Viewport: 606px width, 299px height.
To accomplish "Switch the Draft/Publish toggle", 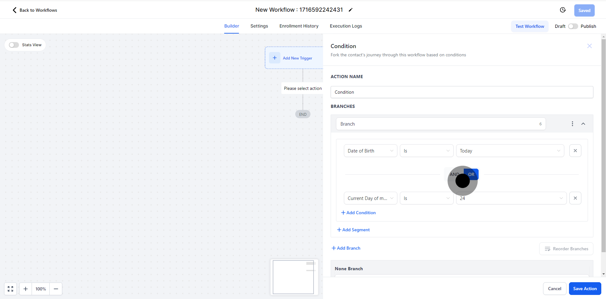I will [573, 26].
